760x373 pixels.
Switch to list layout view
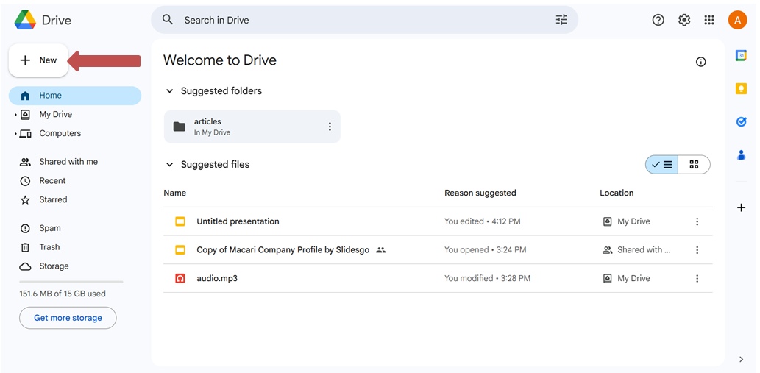661,165
